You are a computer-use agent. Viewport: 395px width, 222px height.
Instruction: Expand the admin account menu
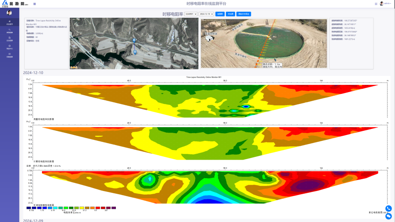point(388,4)
